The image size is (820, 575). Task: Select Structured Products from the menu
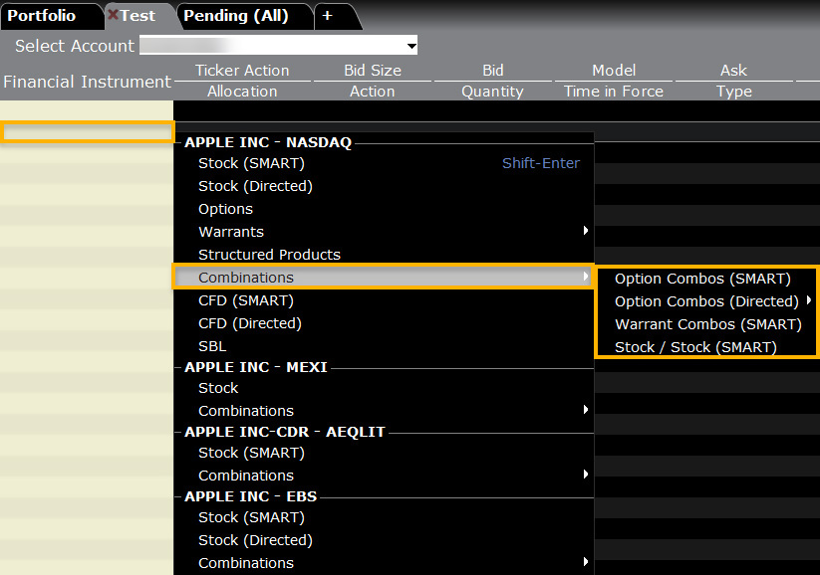point(267,254)
